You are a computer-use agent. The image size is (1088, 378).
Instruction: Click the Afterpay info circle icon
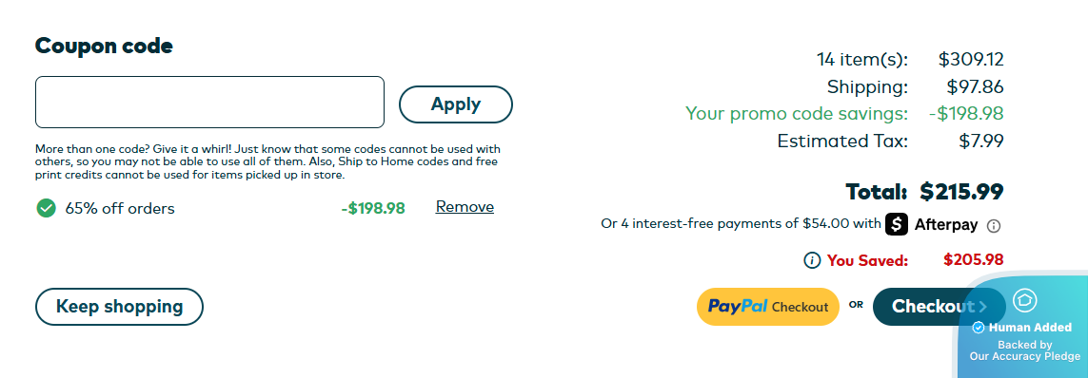pos(994,226)
